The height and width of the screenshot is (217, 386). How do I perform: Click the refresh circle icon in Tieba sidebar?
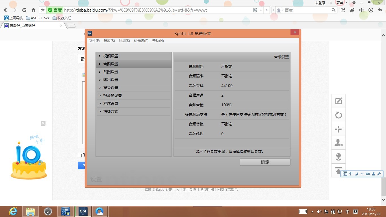click(339, 115)
